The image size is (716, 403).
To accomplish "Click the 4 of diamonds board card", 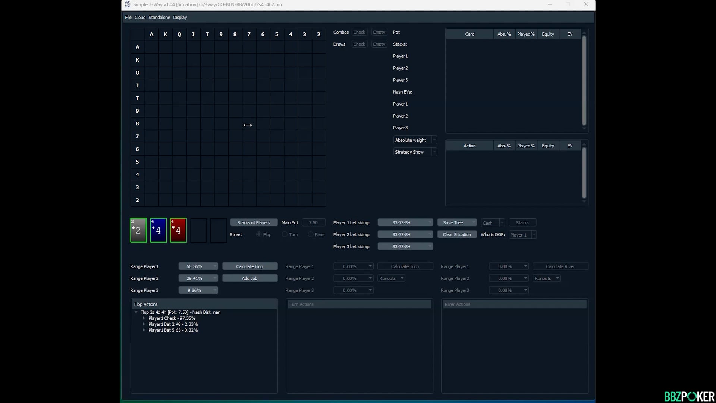I will 158,230.
